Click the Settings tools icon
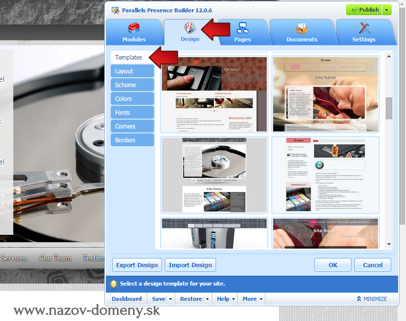The image size is (406, 321). pyautogui.click(x=364, y=28)
